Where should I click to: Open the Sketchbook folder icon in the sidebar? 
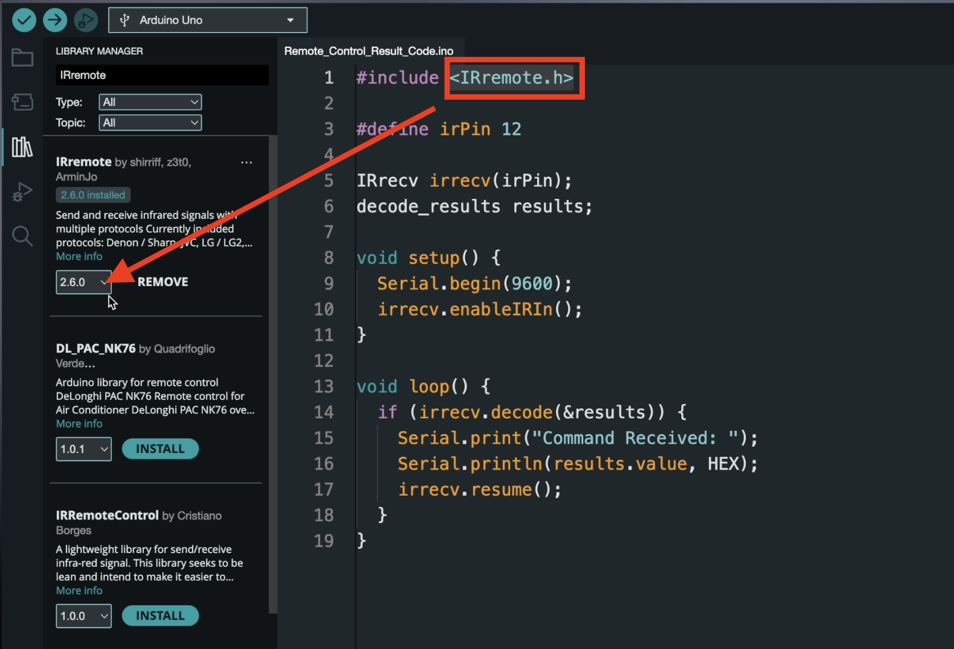pyautogui.click(x=22, y=57)
